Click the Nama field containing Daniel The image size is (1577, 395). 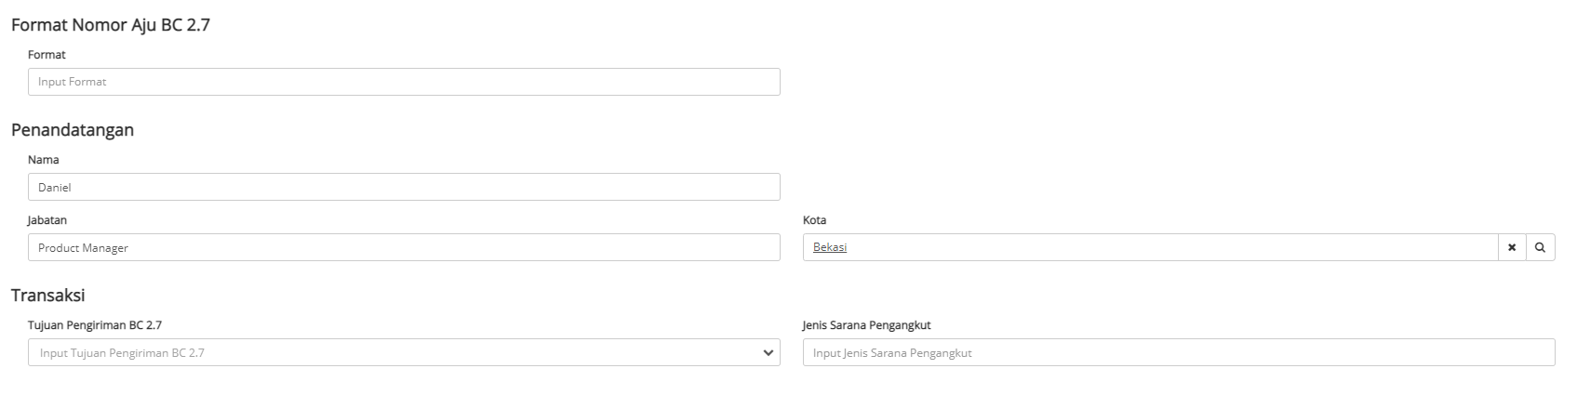pos(404,187)
